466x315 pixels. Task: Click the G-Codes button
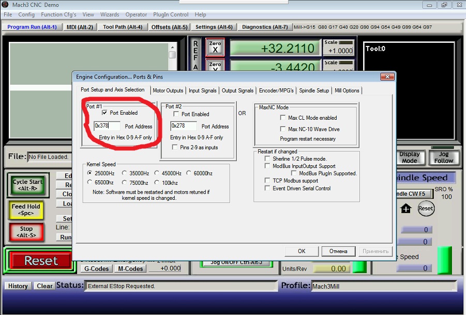pos(97,269)
